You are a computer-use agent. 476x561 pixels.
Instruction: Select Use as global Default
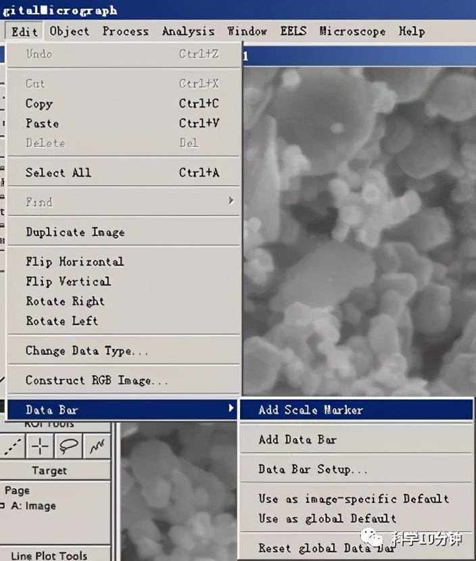pyautogui.click(x=327, y=518)
